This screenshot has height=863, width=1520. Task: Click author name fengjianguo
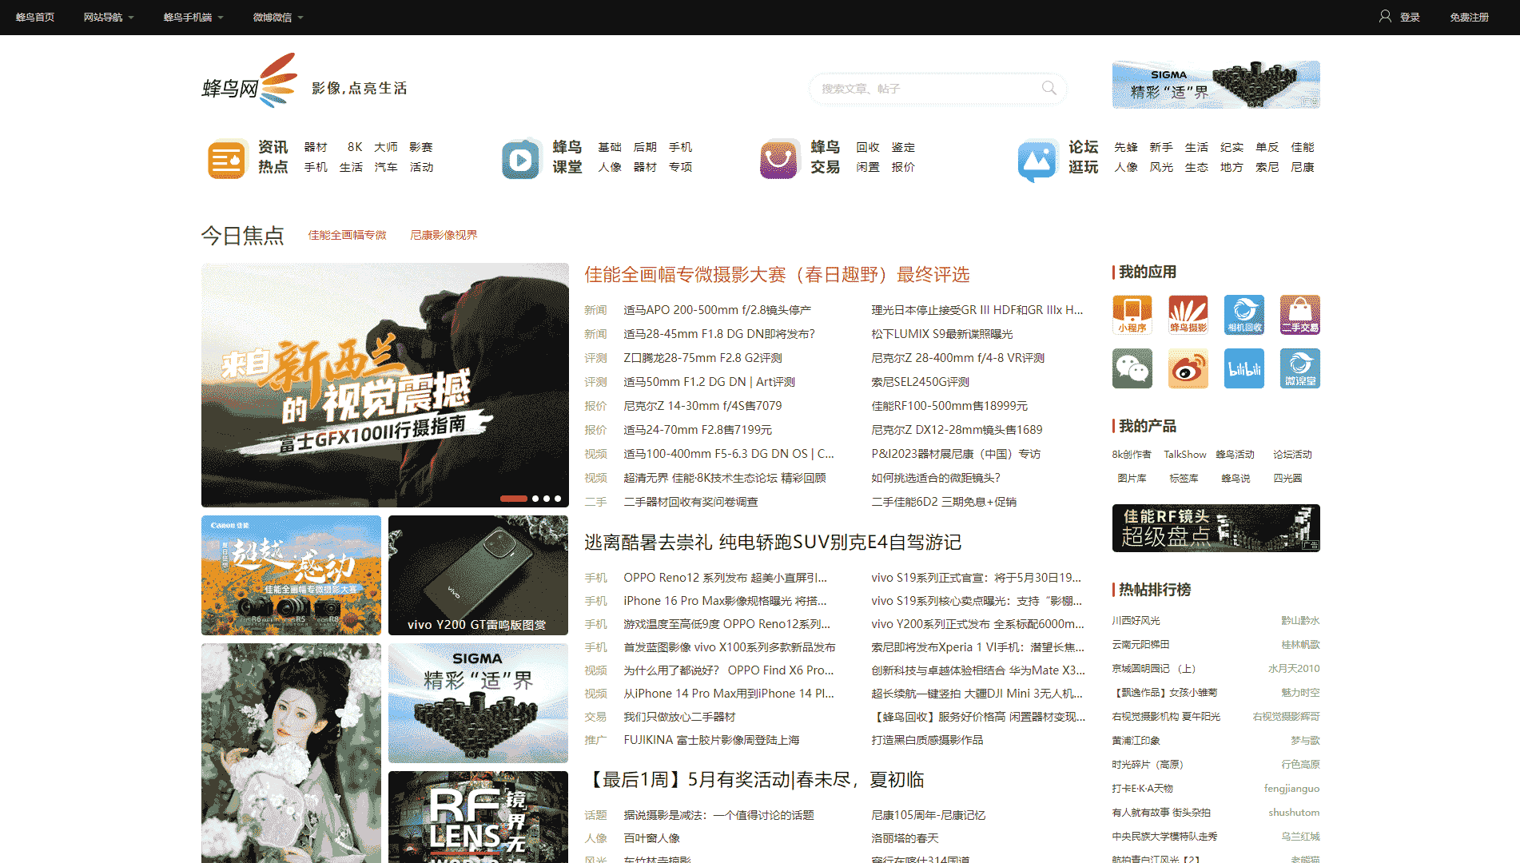pyautogui.click(x=1291, y=789)
